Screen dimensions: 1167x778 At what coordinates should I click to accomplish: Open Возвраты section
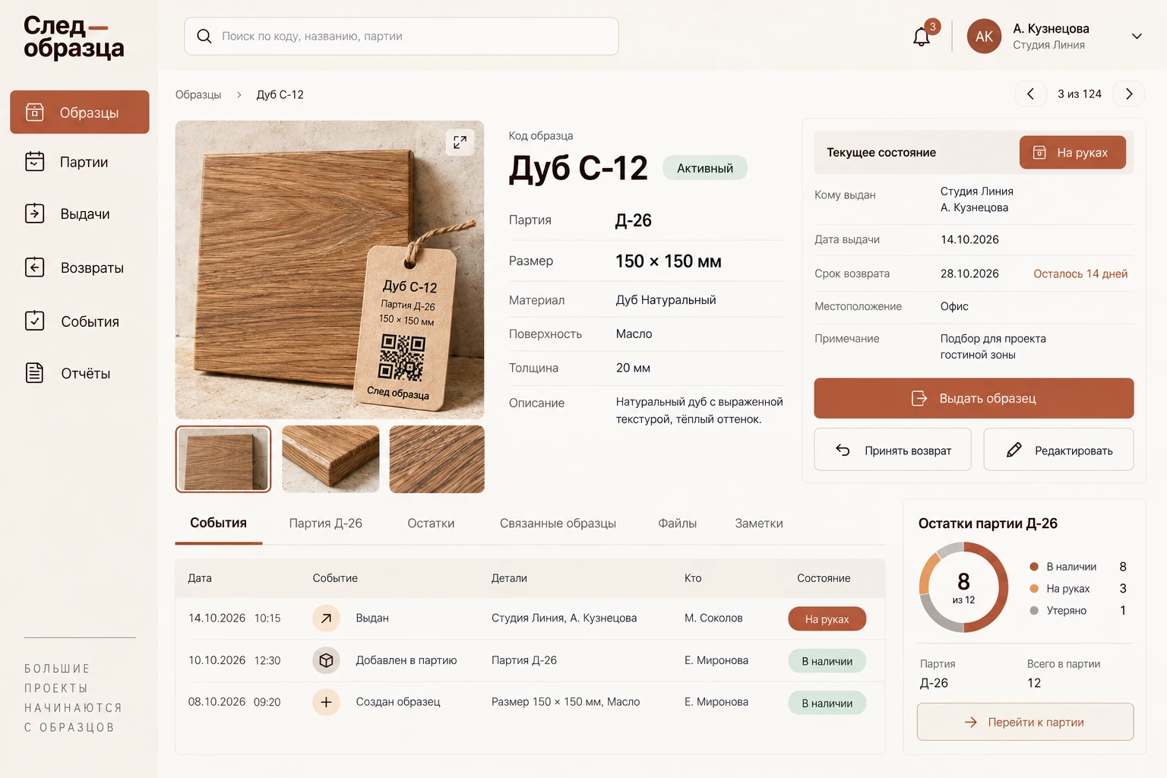80,267
